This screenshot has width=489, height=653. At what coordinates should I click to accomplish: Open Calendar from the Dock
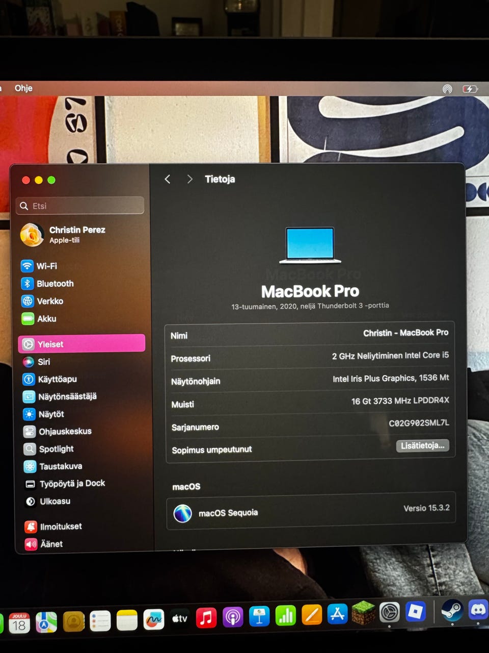(x=19, y=622)
